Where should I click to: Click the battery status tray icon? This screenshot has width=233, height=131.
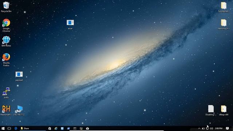click(x=203, y=128)
